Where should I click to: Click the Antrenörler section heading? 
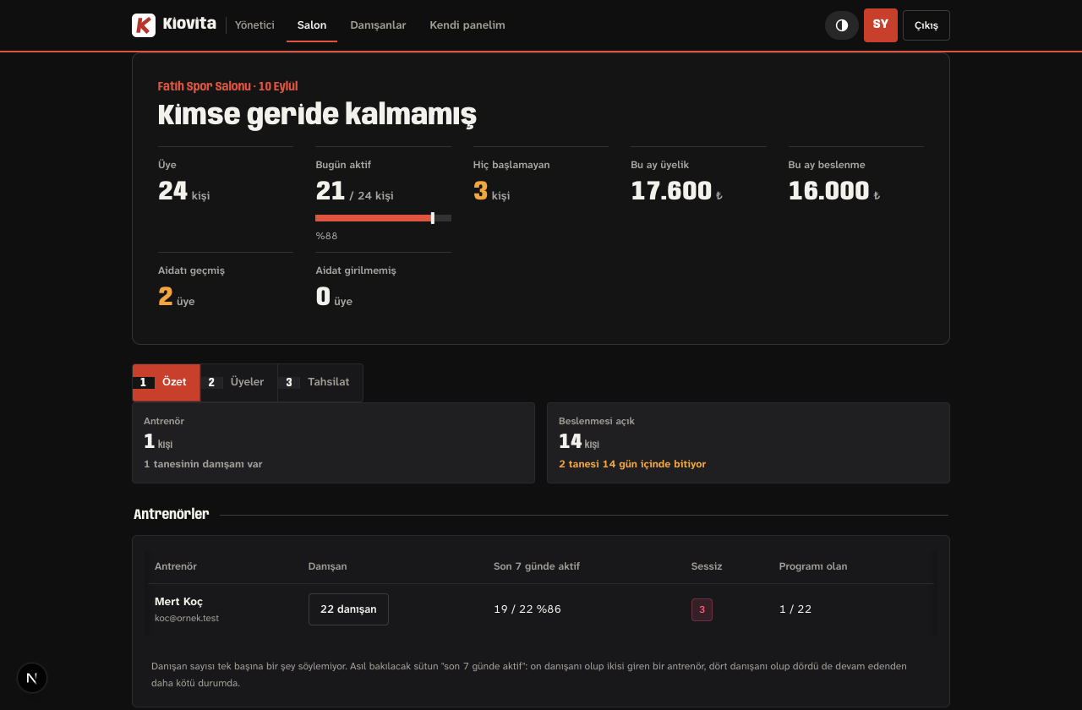point(172,514)
